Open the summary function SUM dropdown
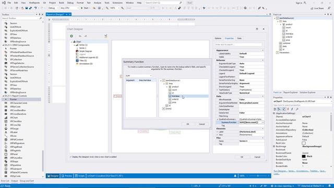This screenshot has width=334, height=188. click(x=151, y=76)
